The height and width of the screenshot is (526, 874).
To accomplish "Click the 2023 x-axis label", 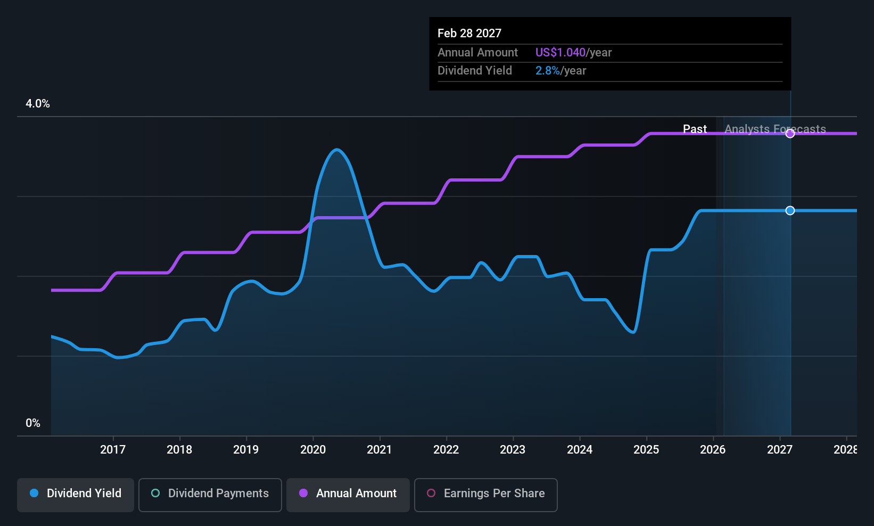I will pyautogui.click(x=513, y=450).
